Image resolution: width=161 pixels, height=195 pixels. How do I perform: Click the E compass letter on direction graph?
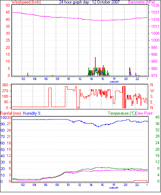(x=151, y=102)
